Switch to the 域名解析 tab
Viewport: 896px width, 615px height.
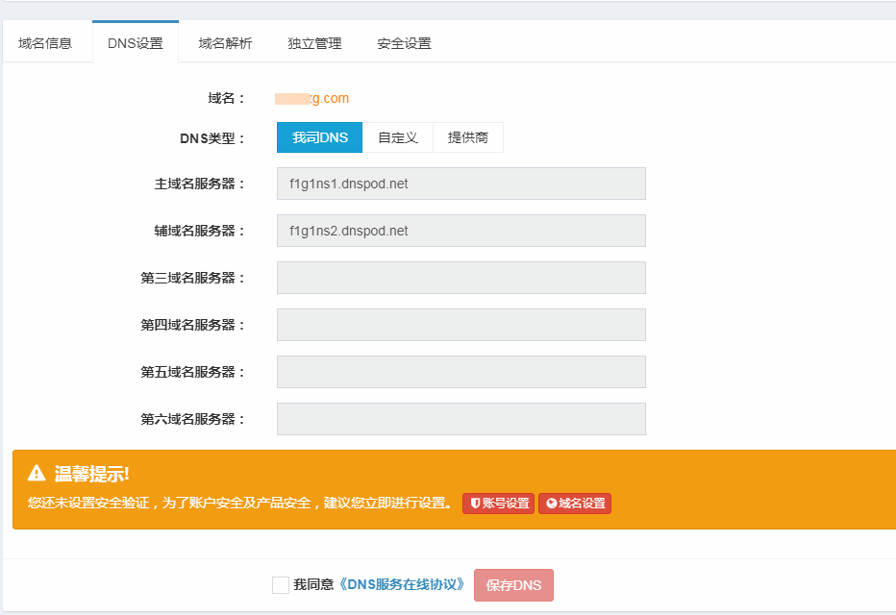click(225, 43)
